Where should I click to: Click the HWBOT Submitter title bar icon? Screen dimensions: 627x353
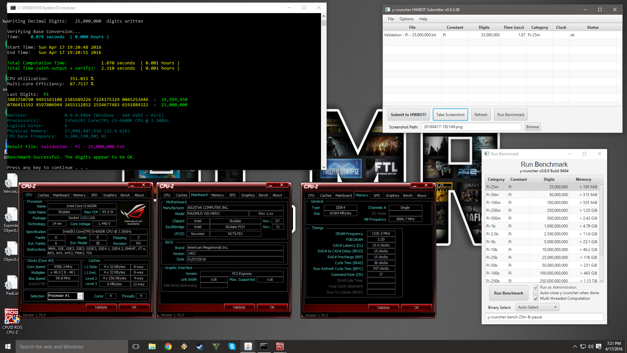point(388,9)
